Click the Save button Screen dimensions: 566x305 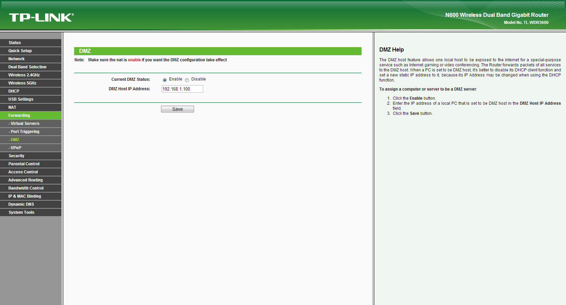coord(178,109)
